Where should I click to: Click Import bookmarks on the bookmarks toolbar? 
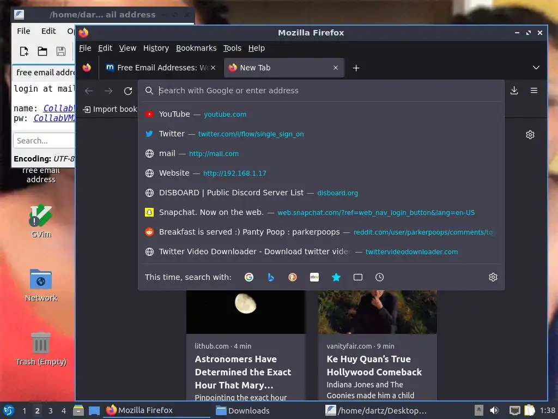pyautogui.click(x=110, y=109)
